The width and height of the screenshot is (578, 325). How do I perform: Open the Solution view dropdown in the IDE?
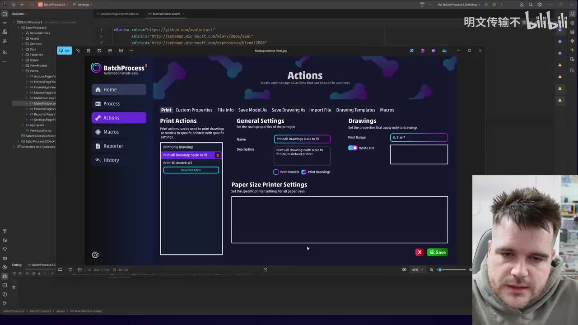(20, 14)
